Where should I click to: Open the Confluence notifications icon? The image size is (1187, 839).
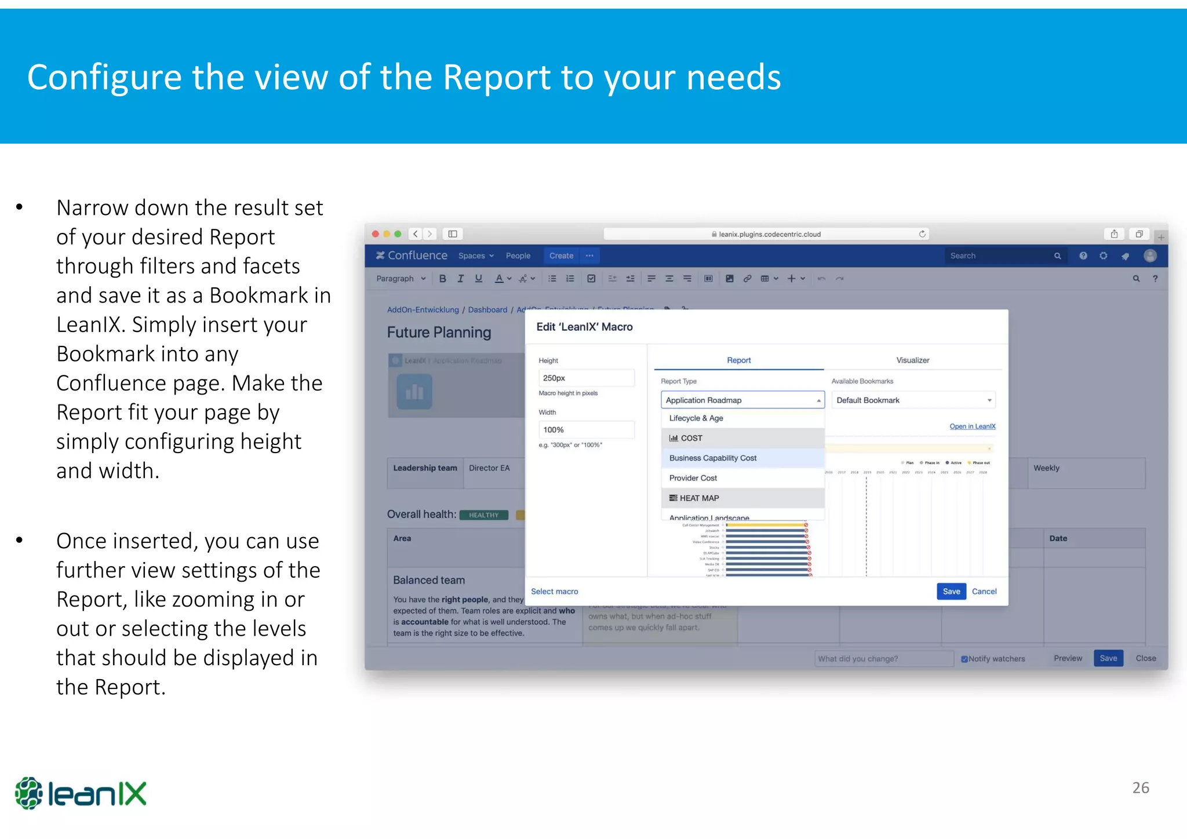(x=1125, y=256)
